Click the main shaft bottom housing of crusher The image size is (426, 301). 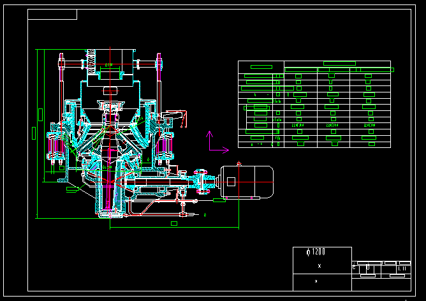pos(110,207)
